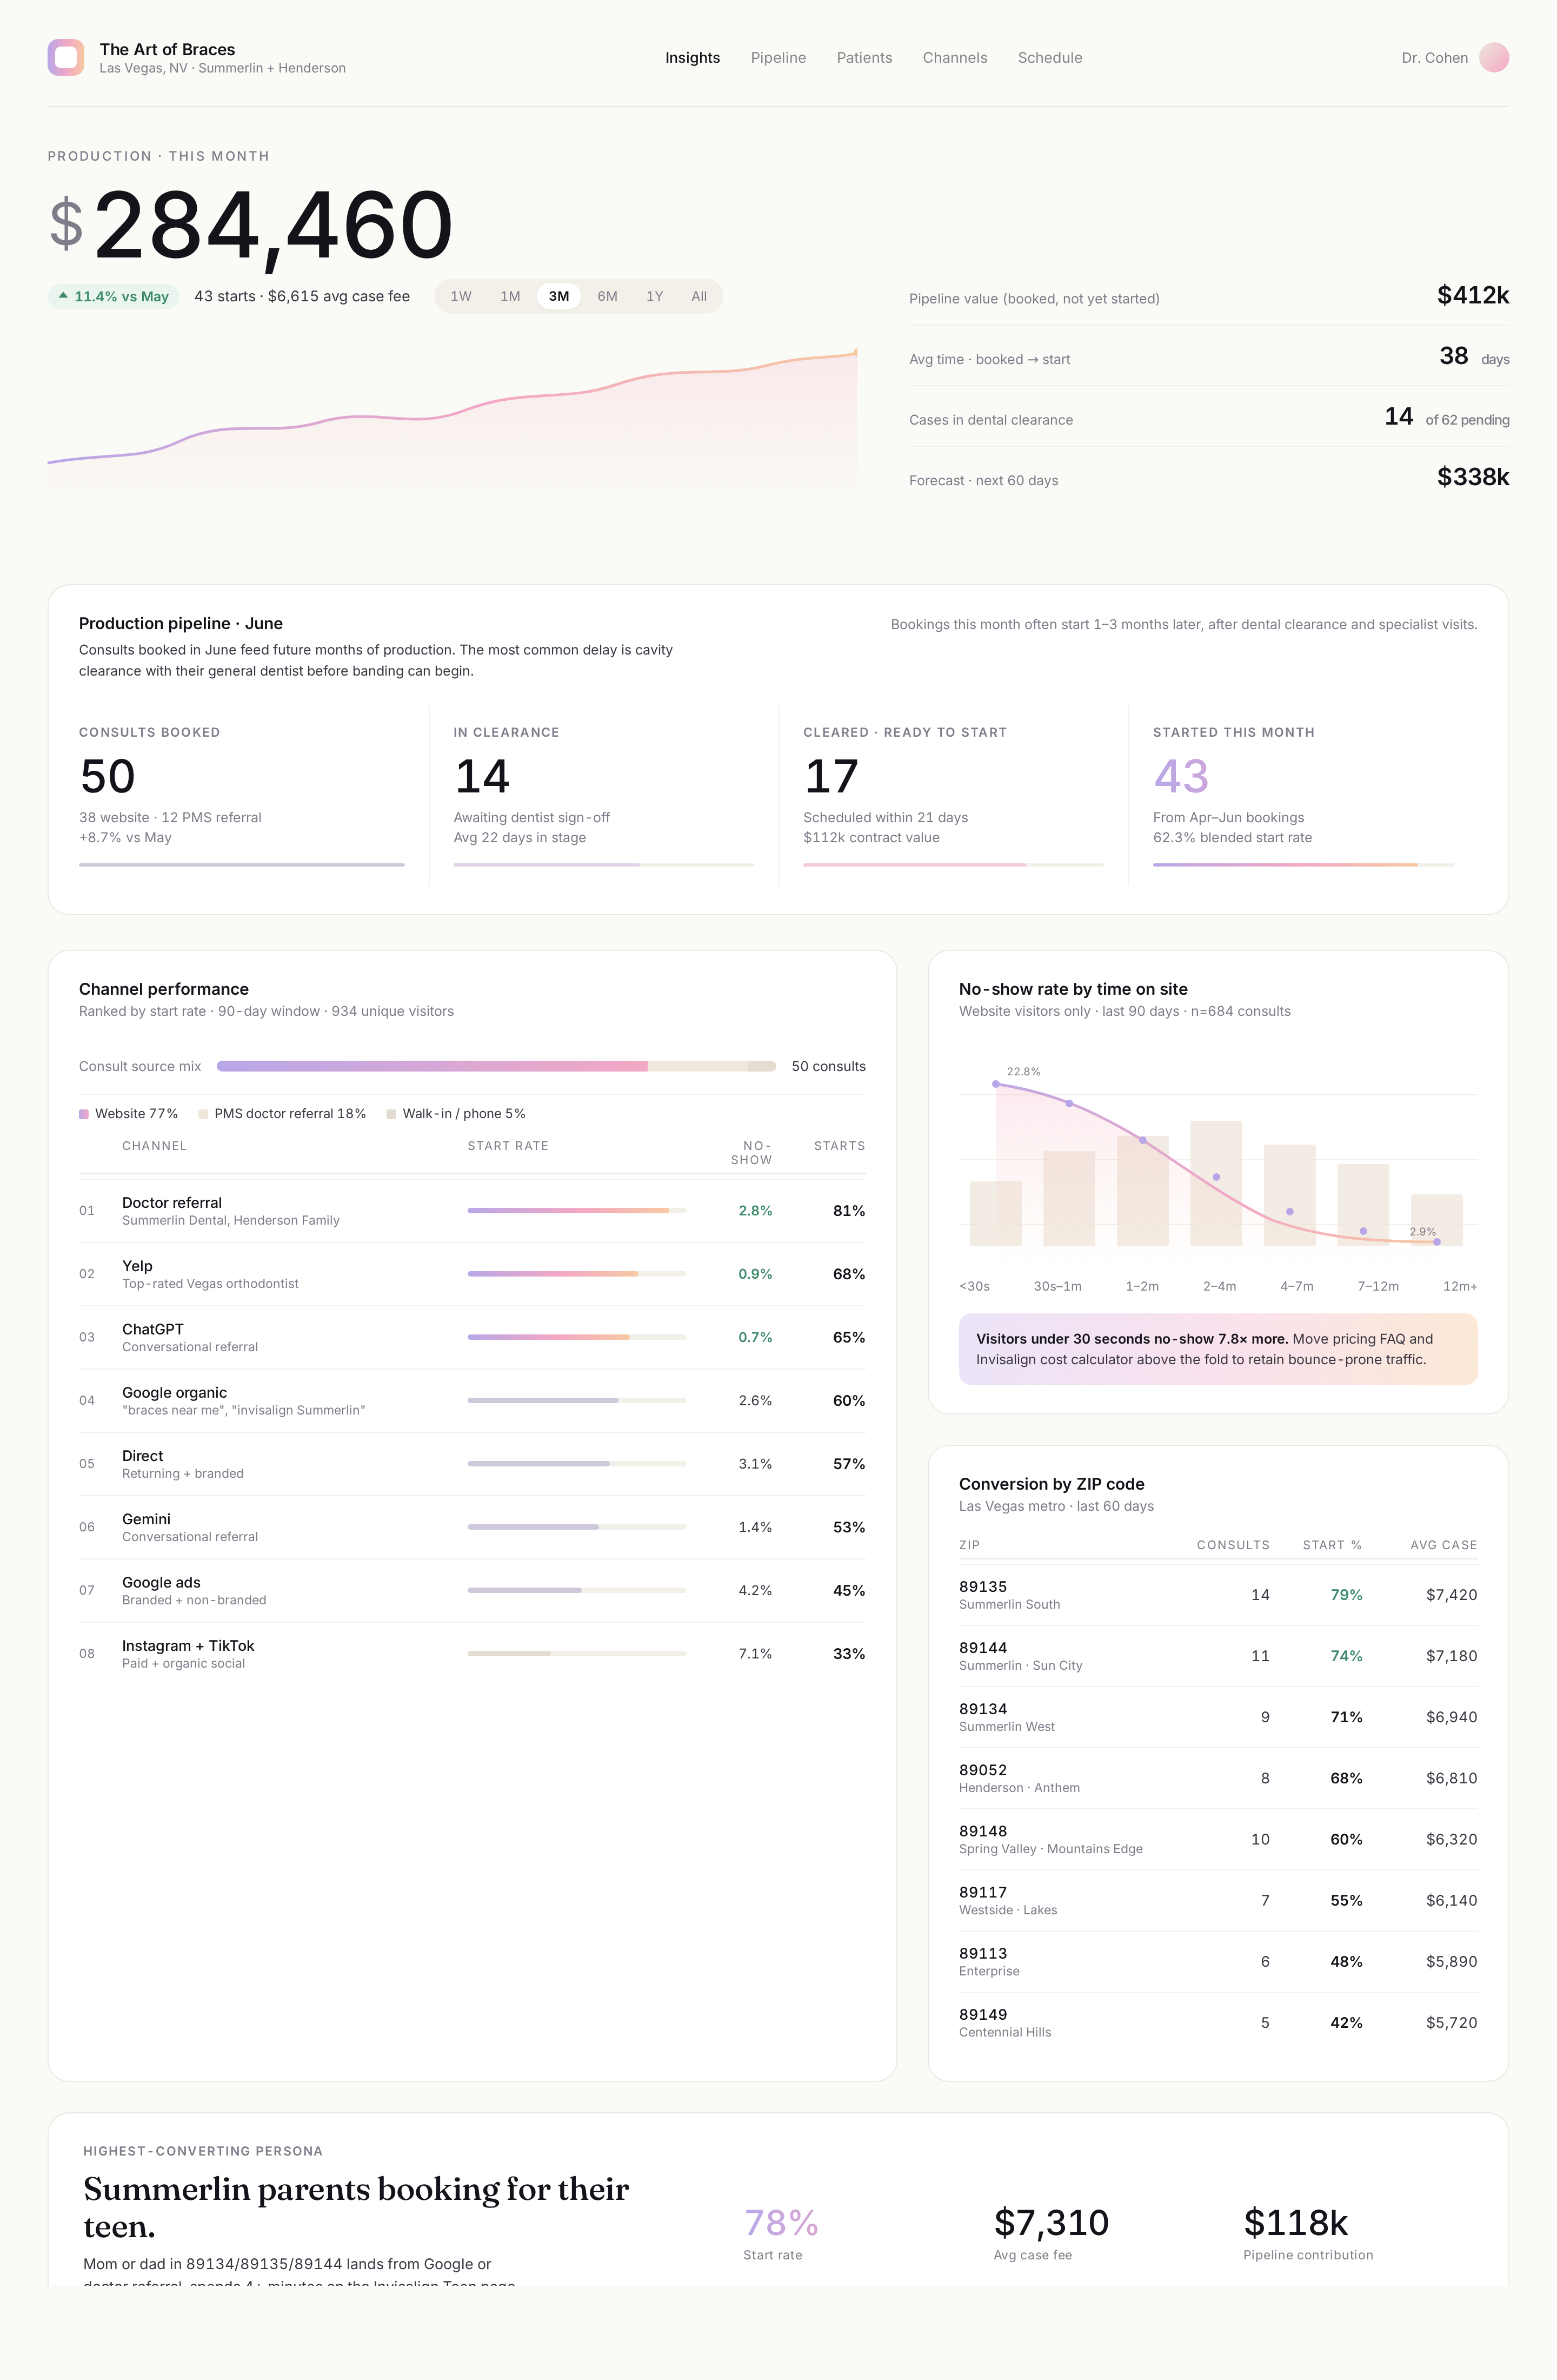The image size is (1557, 2380).
Task: Click the START RATE column header
Action: point(508,1146)
